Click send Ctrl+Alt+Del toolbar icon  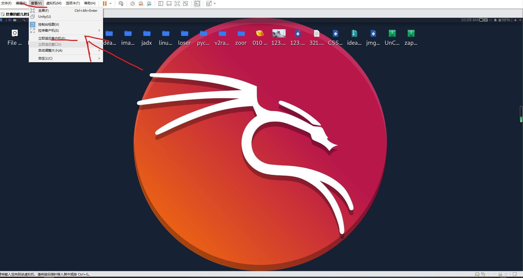pos(121,4)
